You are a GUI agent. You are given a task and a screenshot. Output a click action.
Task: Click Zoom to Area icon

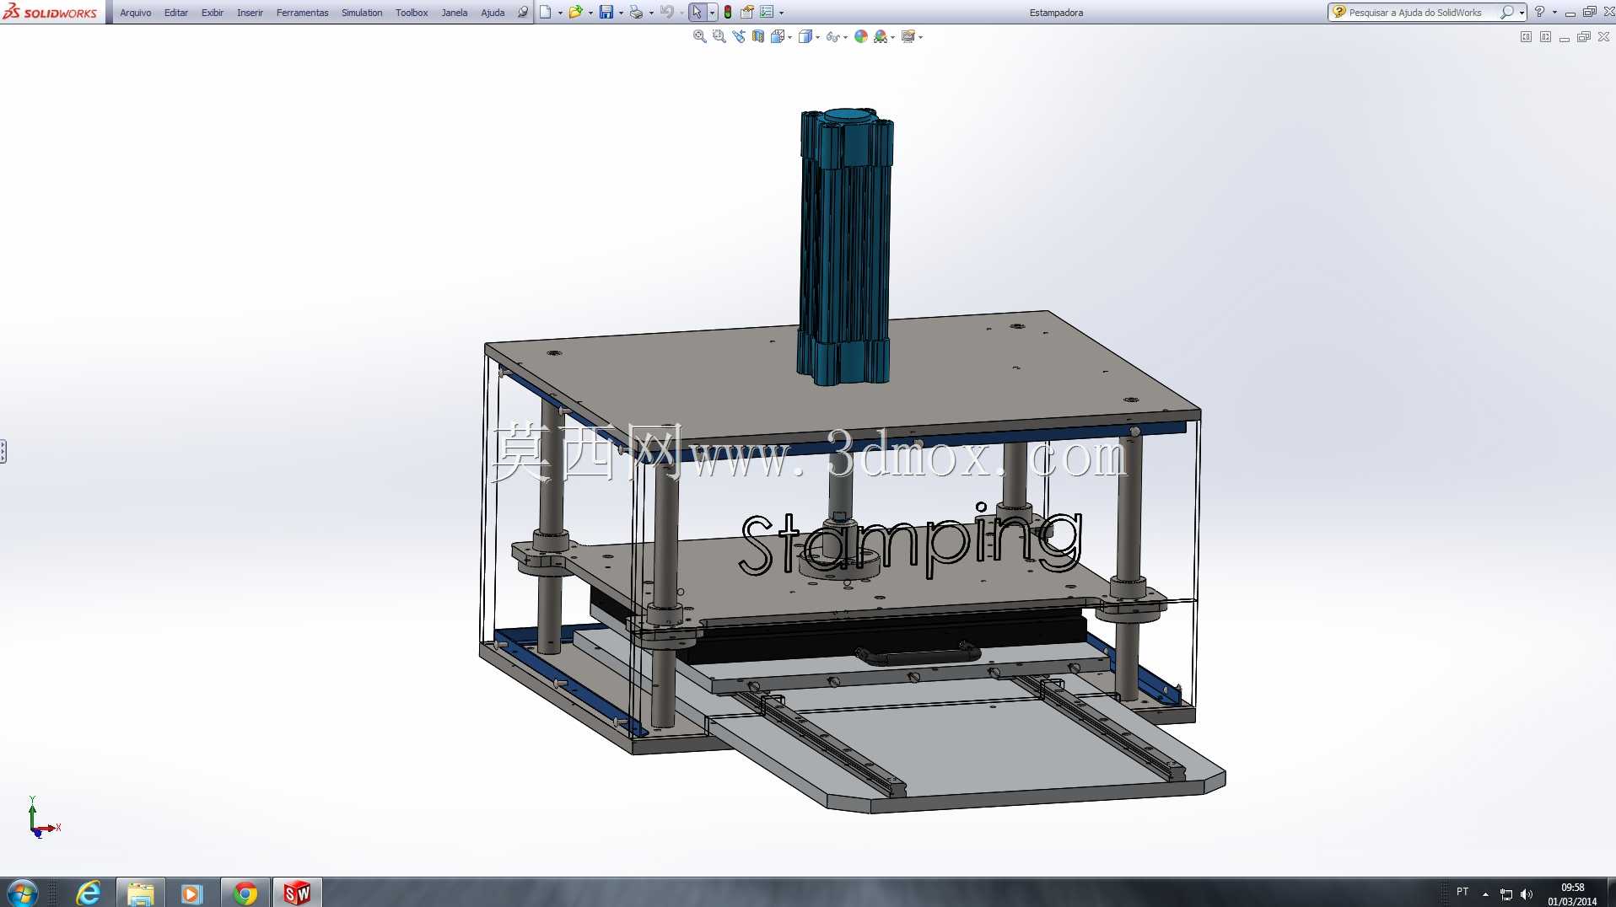(719, 36)
